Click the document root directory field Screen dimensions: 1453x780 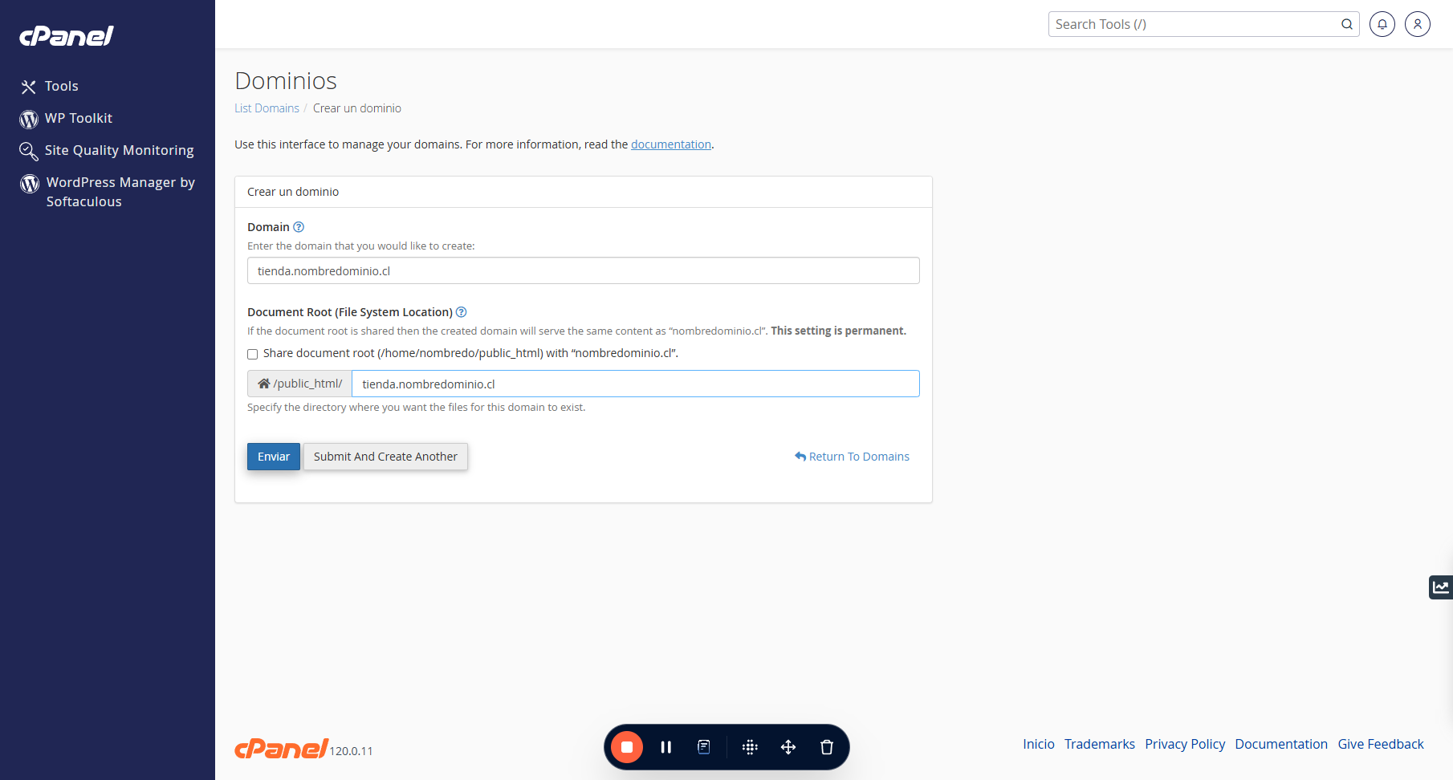(636, 384)
